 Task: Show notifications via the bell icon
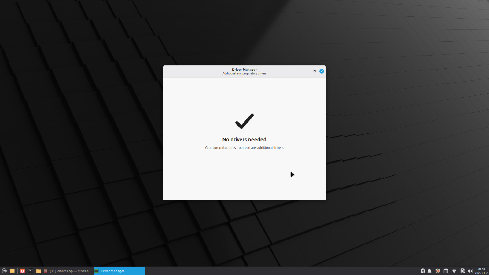pyautogui.click(x=429, y=271)
